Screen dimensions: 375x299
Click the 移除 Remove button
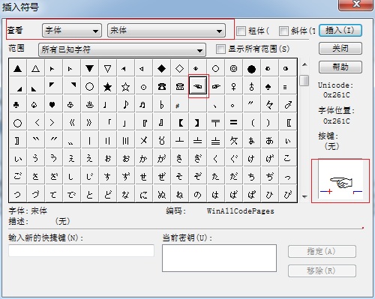(322, 271)
